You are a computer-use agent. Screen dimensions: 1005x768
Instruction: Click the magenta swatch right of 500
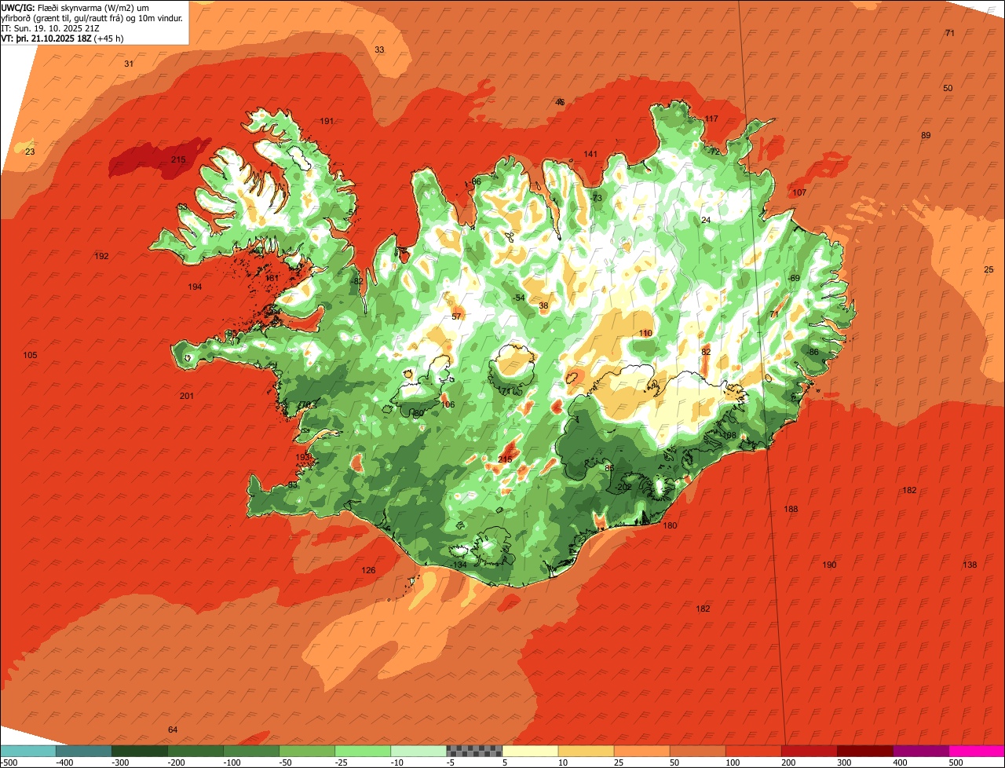(977, 751)
